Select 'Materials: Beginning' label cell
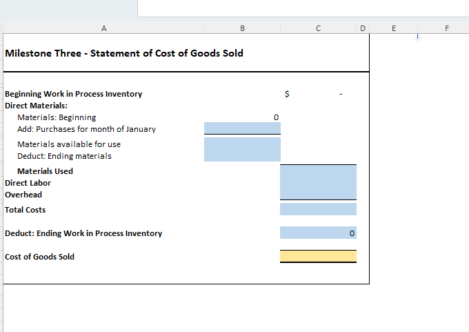 (x=57, y=117)
